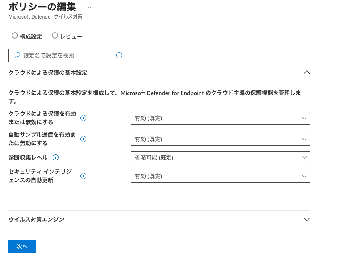Open セキュリティ インテリジェンスの自動更新 dropdown
This screenshot has width=363, height=259.
click(x=220, y=176)
